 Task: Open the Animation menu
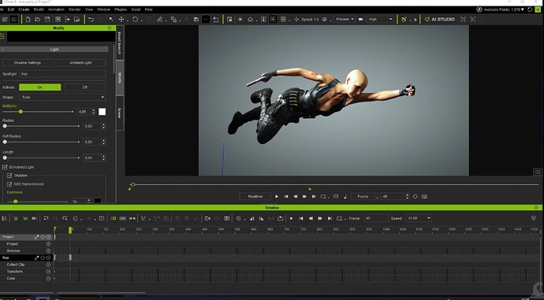pyautogui.click(x=56, y=9)
